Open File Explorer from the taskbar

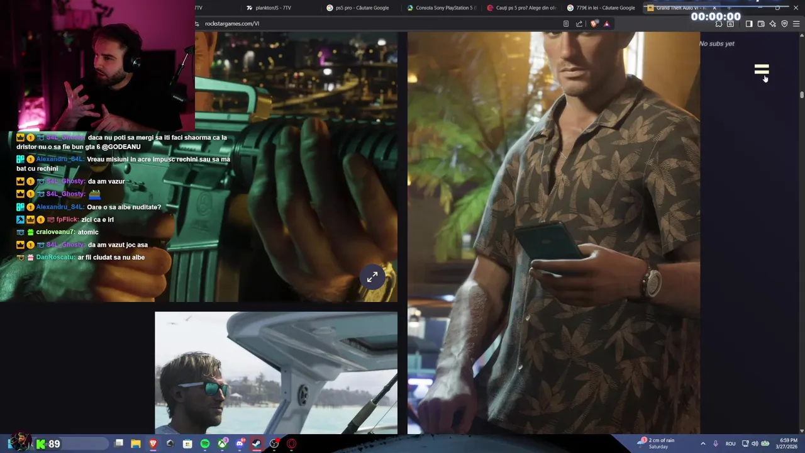coord(136,444)
